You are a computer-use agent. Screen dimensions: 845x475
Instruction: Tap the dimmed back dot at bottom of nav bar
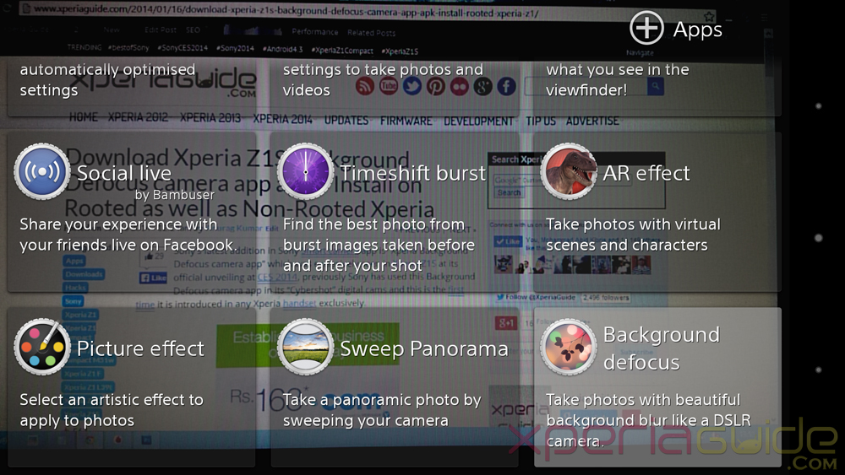pyautogui.click(x=818, y=370)
